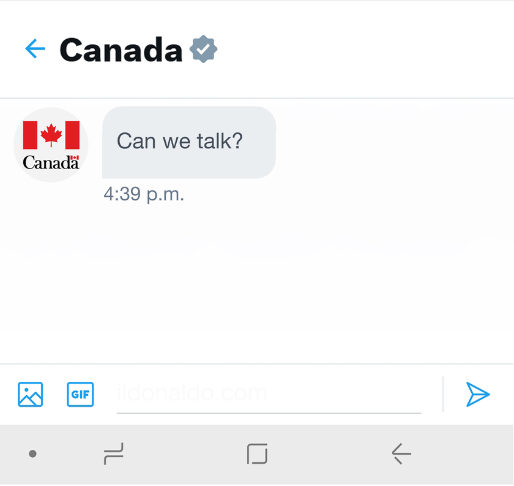Click the Canada wordmark under the flag
The image size is (514, 486).
click(x=51, y=163)
